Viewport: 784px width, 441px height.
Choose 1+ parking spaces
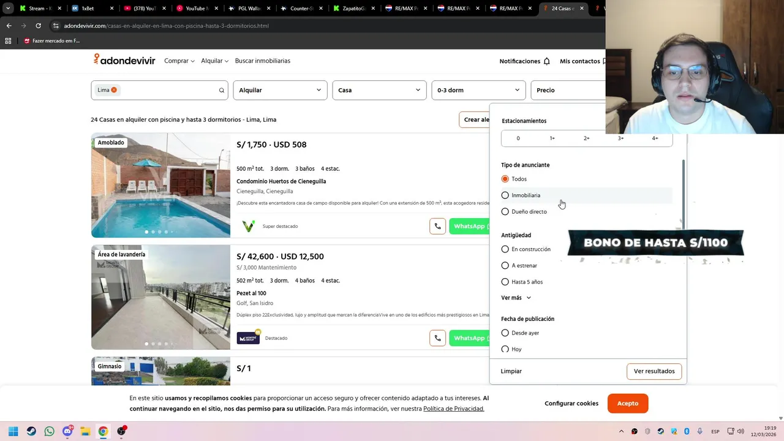(x=552, y=138)
